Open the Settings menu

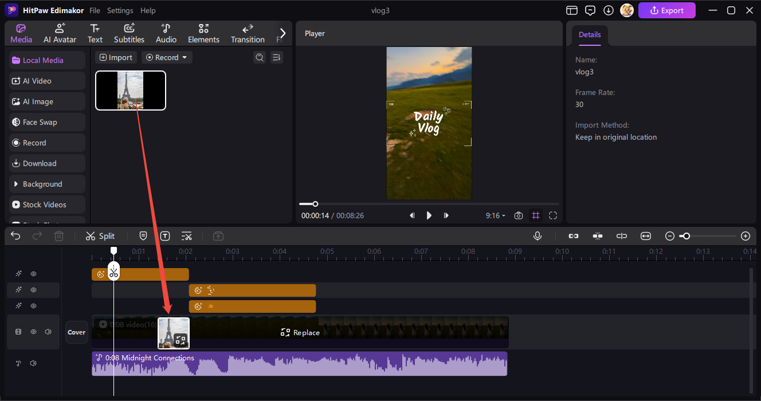point(120,10)
